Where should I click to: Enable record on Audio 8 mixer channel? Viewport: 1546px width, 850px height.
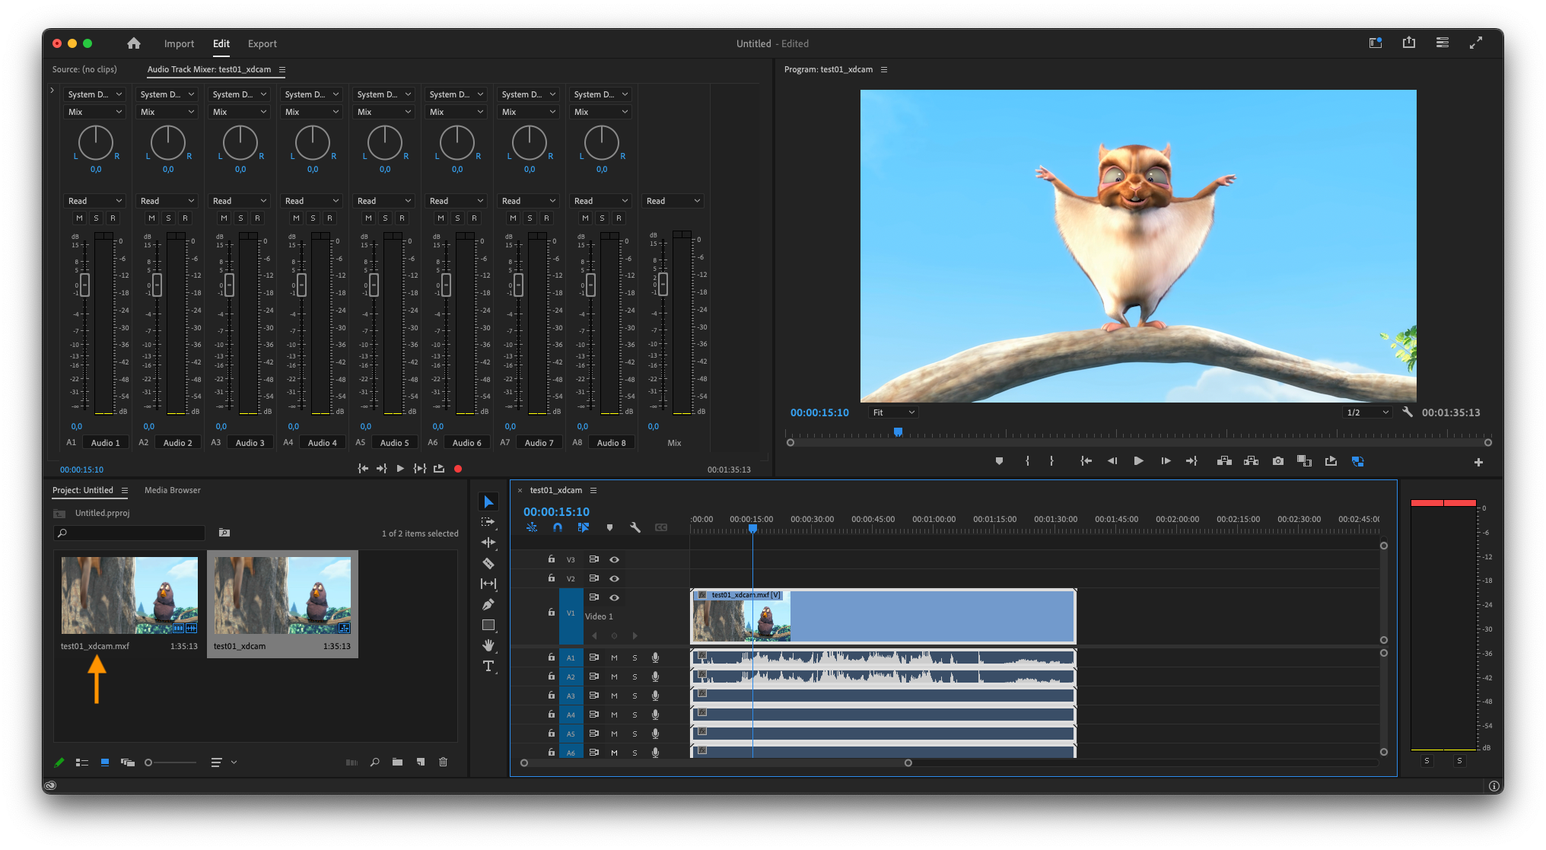coord(619,218)
